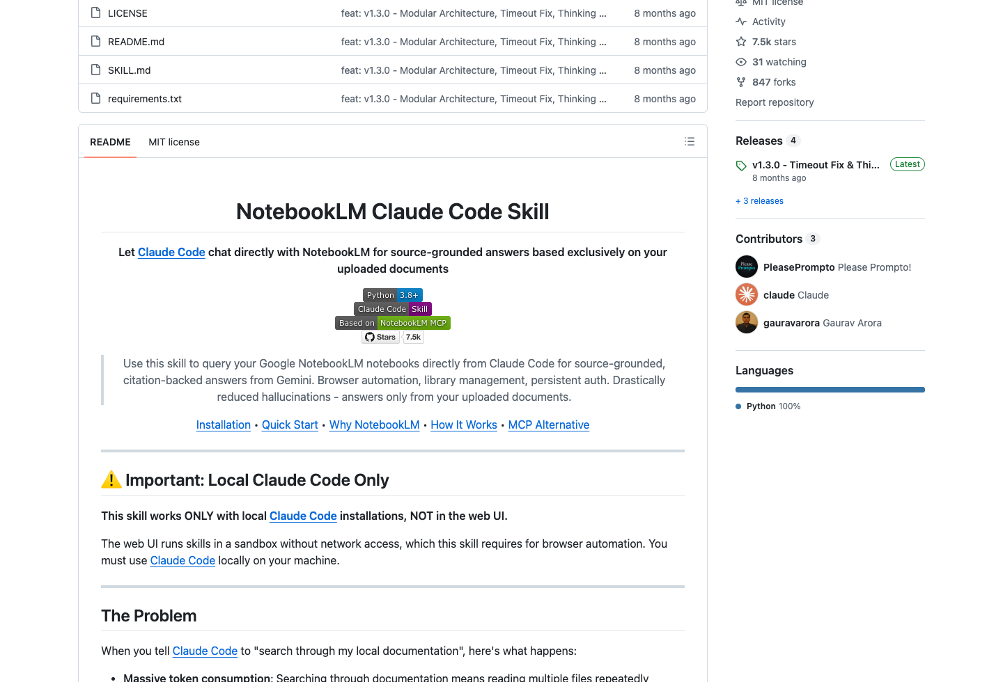Open the README outline list icon

pyautogui.click(x=690, y=141)
